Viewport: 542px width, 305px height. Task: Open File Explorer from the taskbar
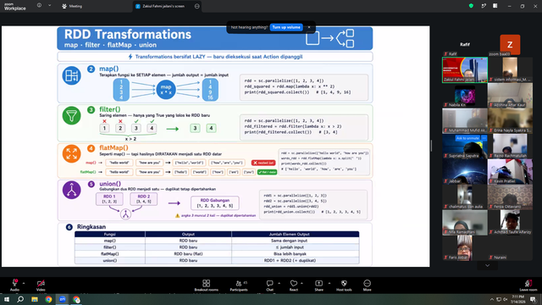click(35, 299)
